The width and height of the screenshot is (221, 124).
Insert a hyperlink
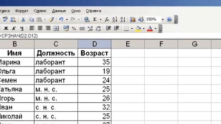pyautogui.click(x=87, y=19)
